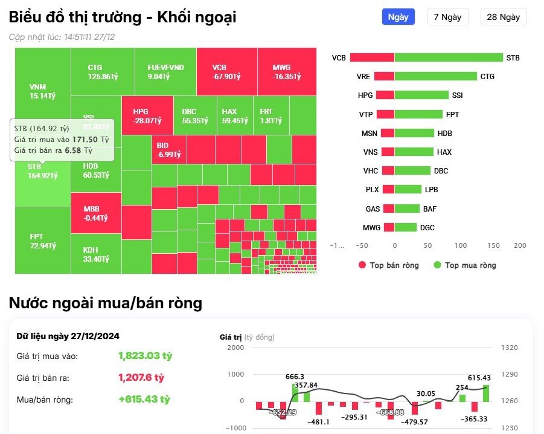Switch to the "28 Ngày" tab
The width and height of the screenshot is (544, 434).
[x=503, y=16]
